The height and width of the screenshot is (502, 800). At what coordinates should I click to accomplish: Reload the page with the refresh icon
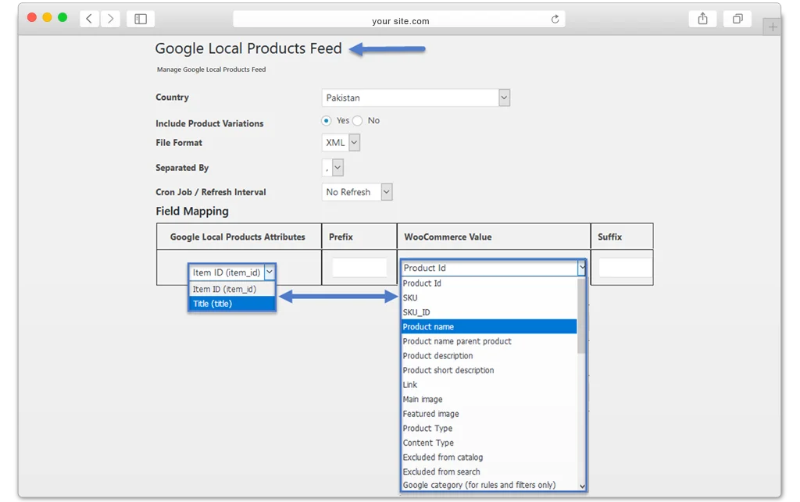point(555,20)
